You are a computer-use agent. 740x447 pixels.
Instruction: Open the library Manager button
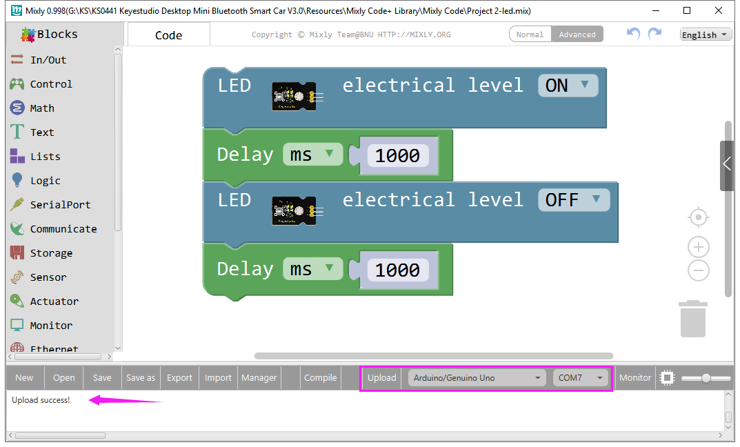click(259, 377)
